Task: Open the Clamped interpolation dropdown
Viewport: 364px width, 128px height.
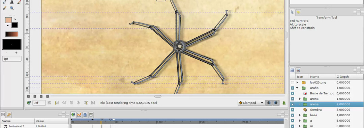Action: [251, 103]
